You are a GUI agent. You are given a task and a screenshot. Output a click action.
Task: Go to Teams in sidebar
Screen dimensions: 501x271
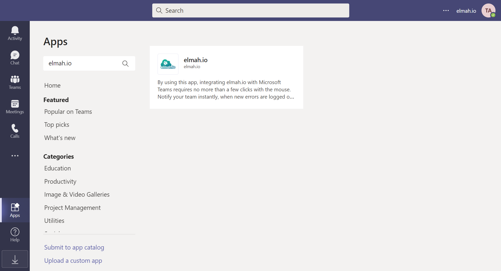pos(15,82)
